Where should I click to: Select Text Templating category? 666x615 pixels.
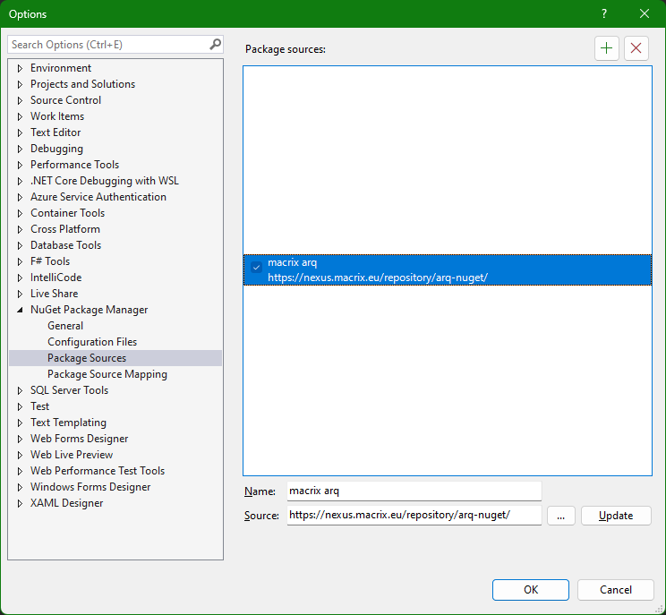pos(68,423)
